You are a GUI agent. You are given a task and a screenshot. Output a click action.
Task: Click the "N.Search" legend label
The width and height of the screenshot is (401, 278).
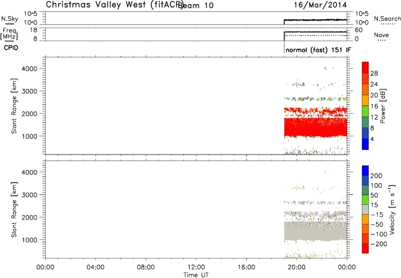[387, 19]
